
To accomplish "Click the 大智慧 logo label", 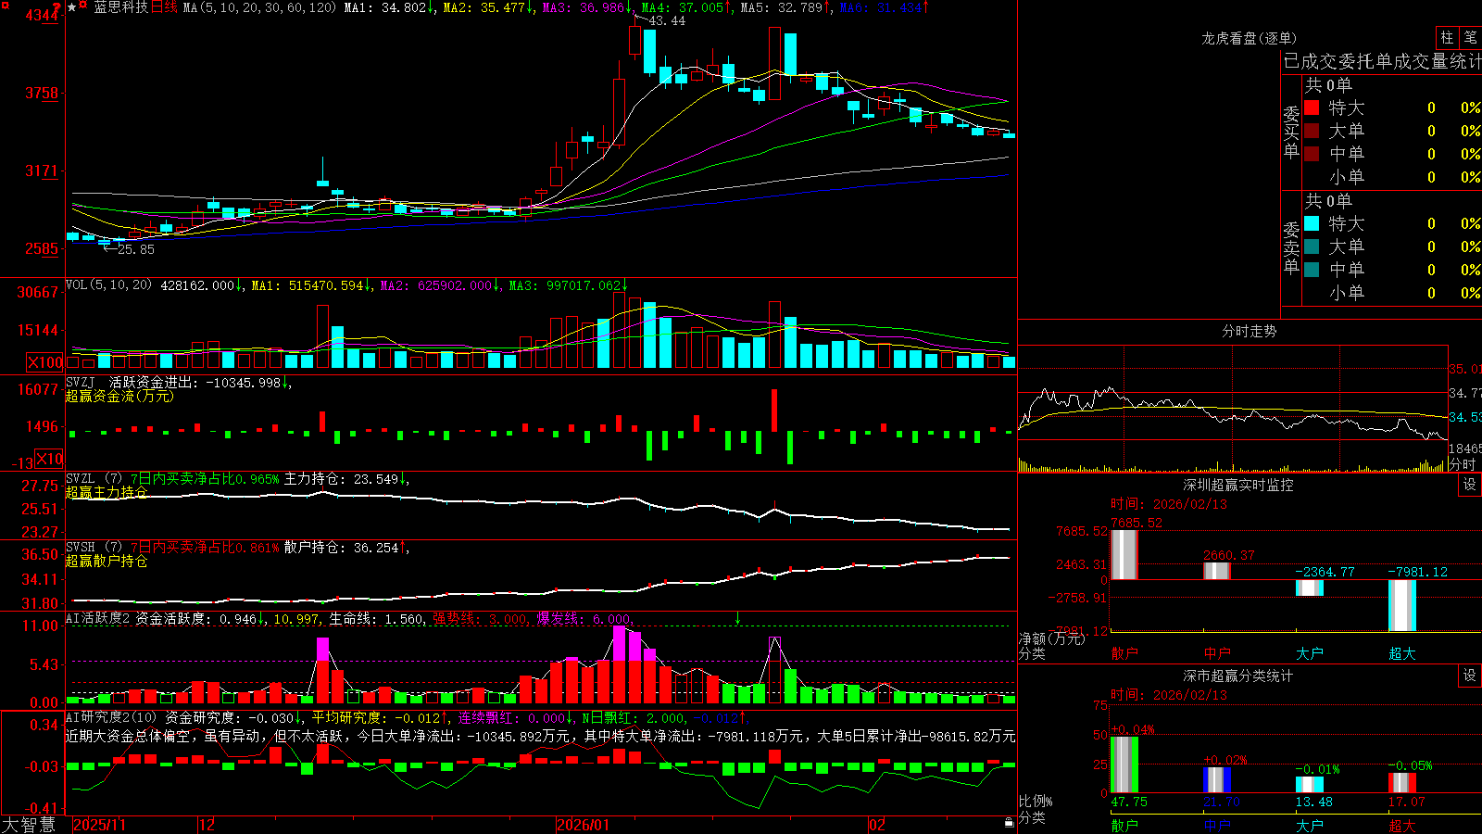I will click(29, 825).
